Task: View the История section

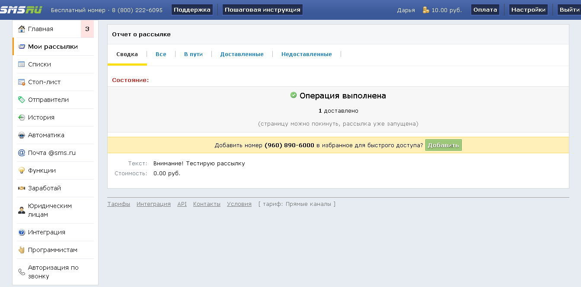Action: click(41, 117)
